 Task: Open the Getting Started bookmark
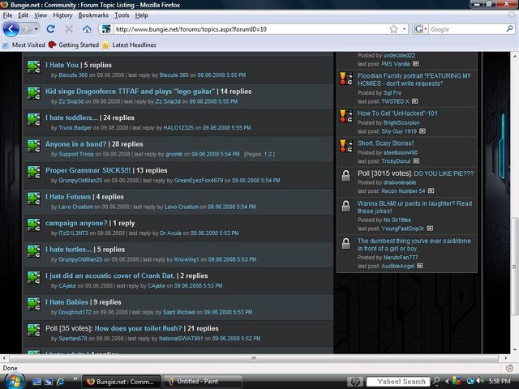(x=74, y=45)
